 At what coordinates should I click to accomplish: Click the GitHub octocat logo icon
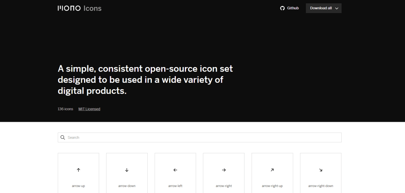(282, 8)
